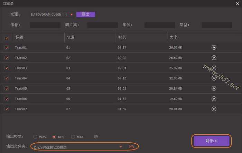Sort by the 时长 column header
Image resolution: width=242 pixels, height=153 pixels.
pyautogui.click(x=122, y=37)
